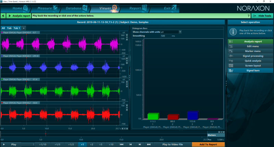274x147 pixels.
Task: Set playback speed to x5
Action: pyautogui.click(x=100, y=144)
